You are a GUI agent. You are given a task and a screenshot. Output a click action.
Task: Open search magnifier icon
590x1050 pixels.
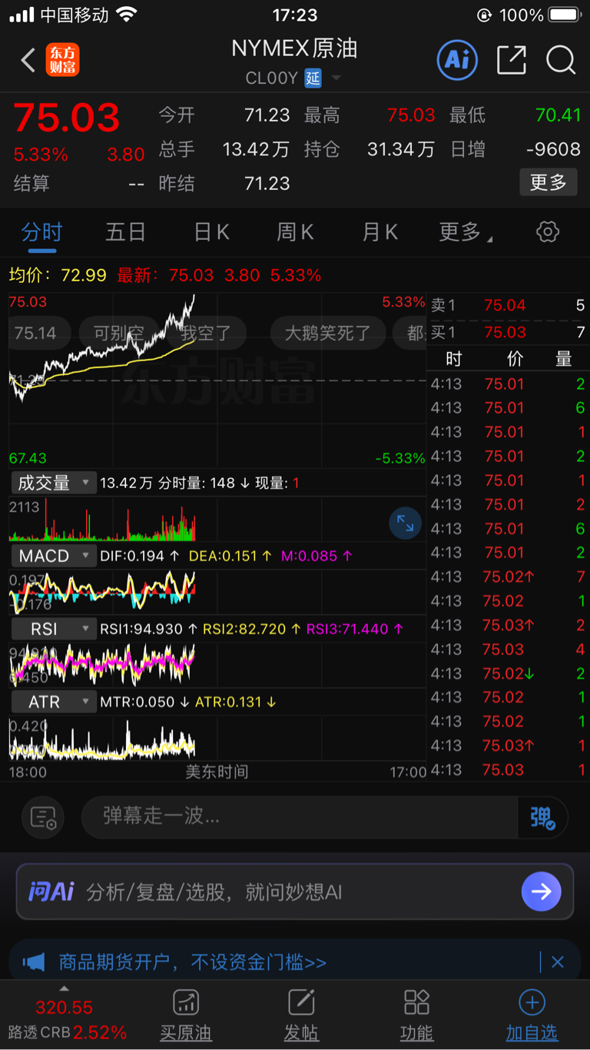point(561,60)
